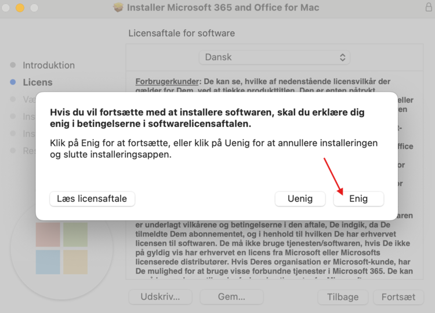Open the Dansk language dropdown

pyautogui.click(x=274, y=57)
